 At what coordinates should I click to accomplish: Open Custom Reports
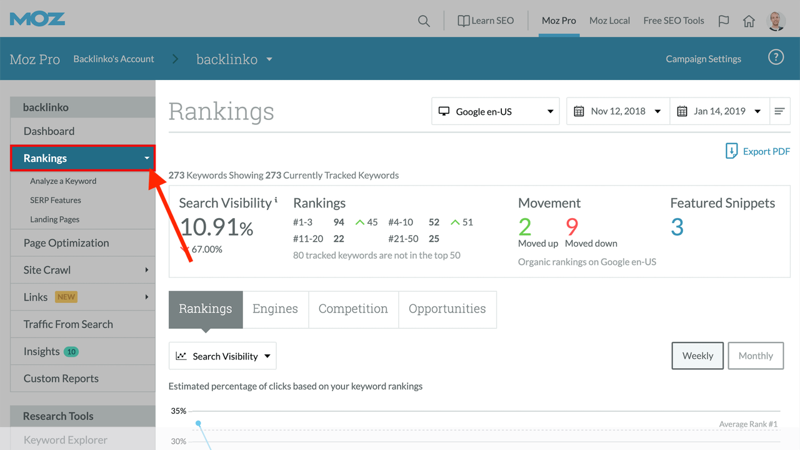pyautogui.click(x=82, y=379)
